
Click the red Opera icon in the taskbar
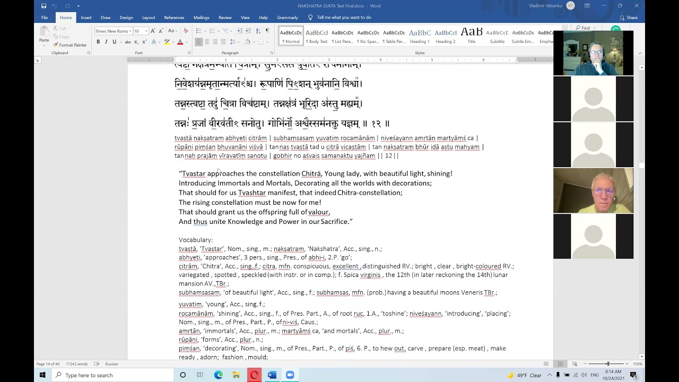(x=254, y=375)
